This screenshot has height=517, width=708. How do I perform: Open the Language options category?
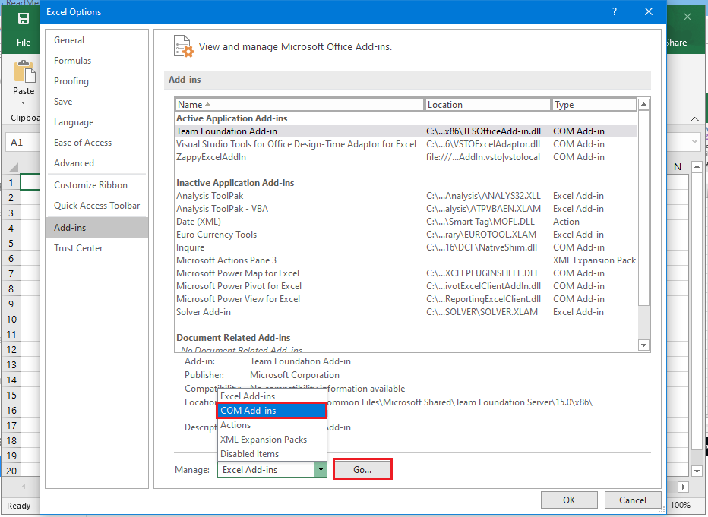(x=96, y=122)
